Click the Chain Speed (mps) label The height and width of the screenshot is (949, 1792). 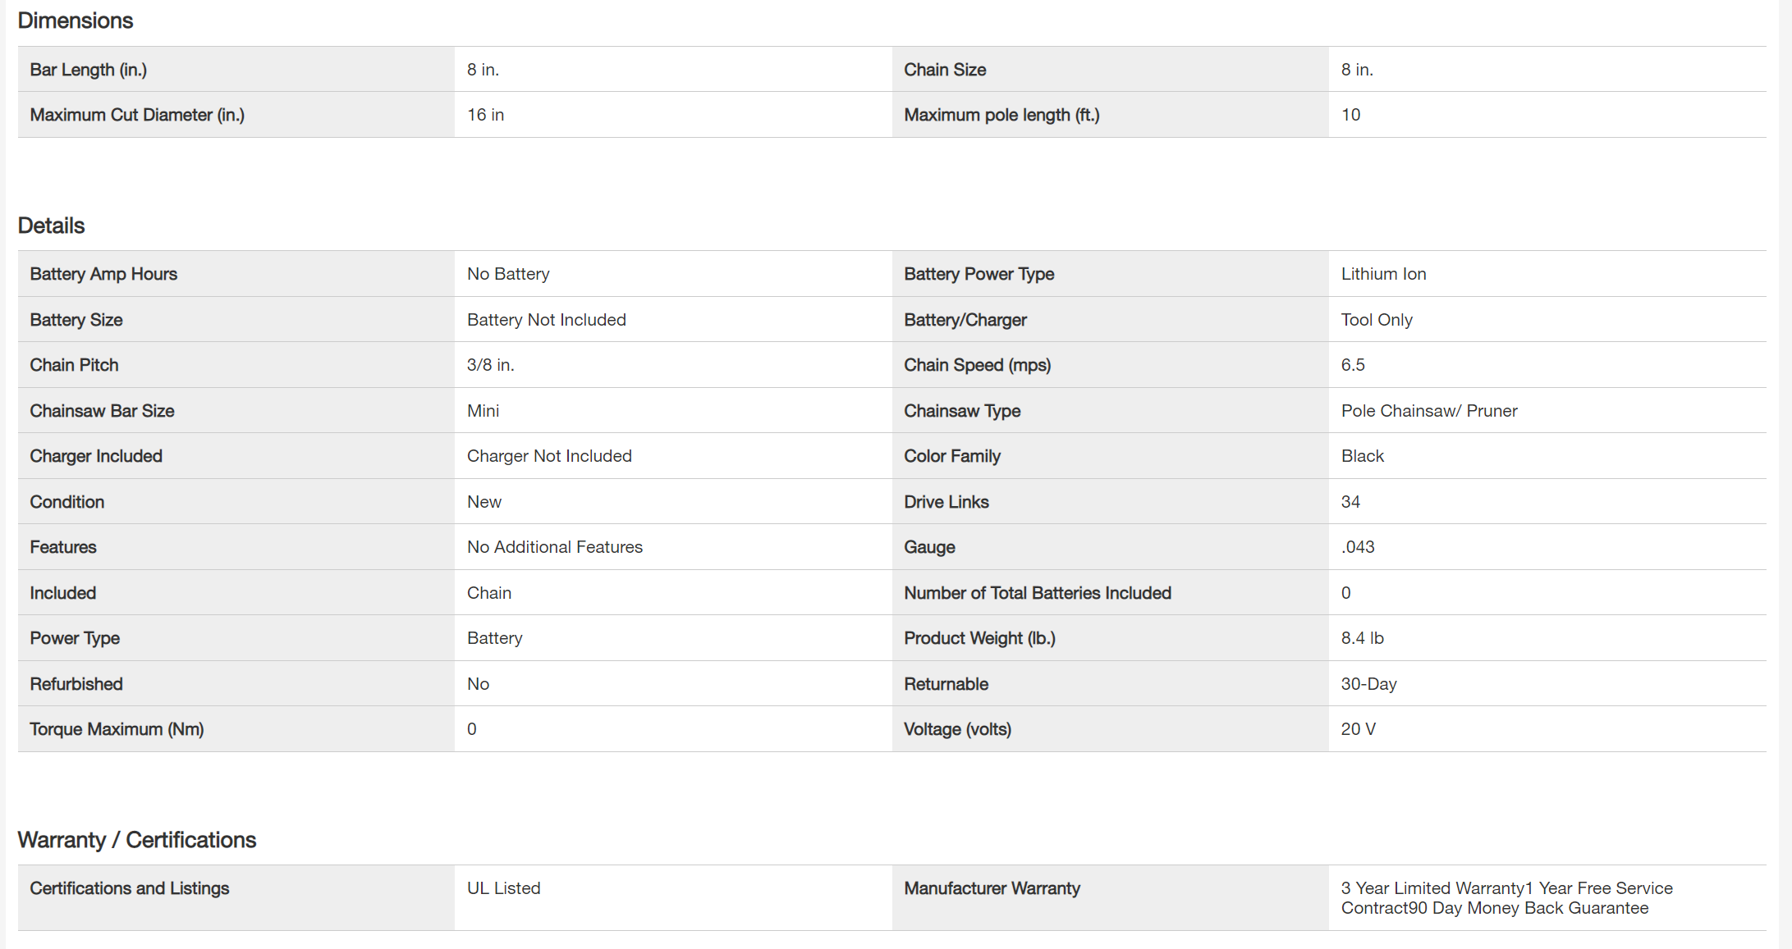click(x=977, y=365)
